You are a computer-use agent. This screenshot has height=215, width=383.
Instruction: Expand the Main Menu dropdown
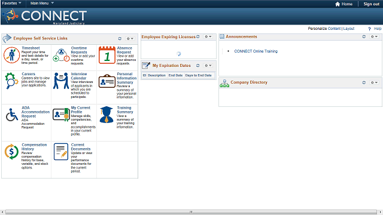coord(42,3)
